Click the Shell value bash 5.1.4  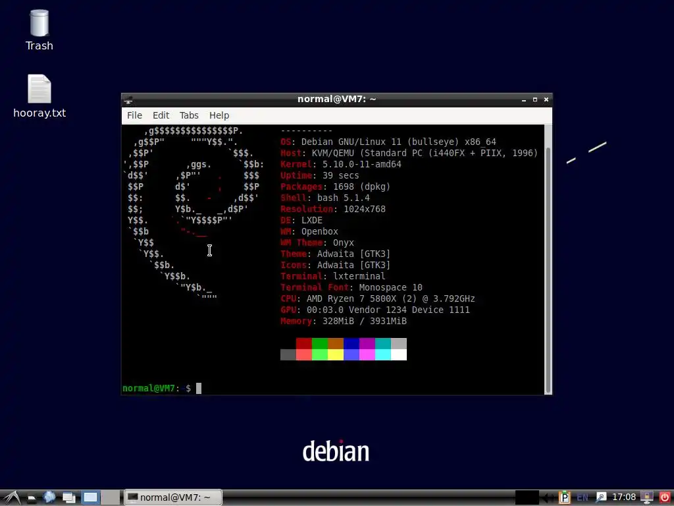point(344,198)
